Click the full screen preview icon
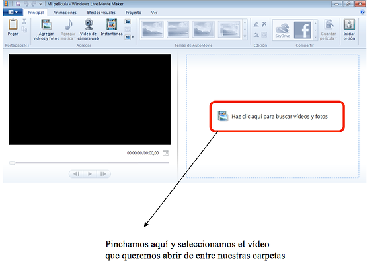 165,153
